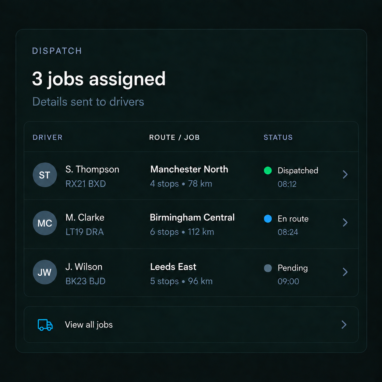Sort by the STATUS column header
Screen dimensions: 382x382
click(278, 137)
